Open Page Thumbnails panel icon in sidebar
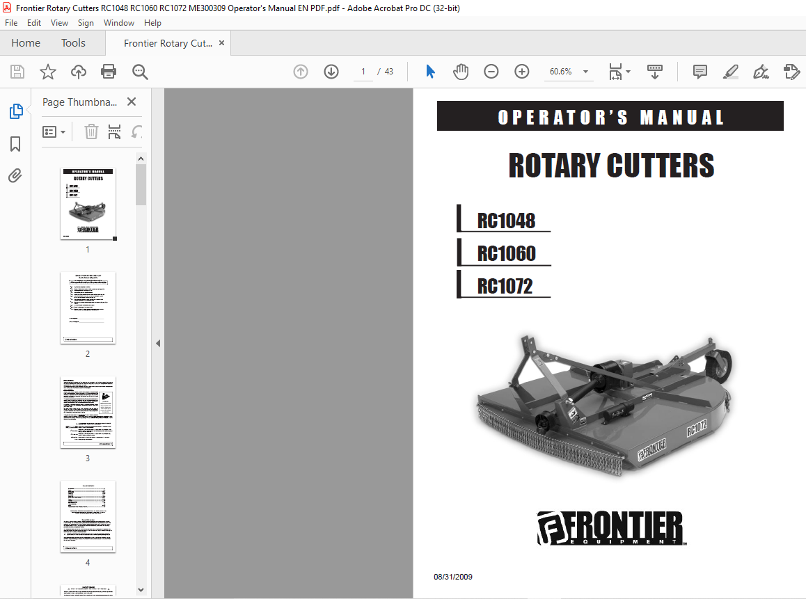Screen dimensions: 806x599 (x=16, y=111)
